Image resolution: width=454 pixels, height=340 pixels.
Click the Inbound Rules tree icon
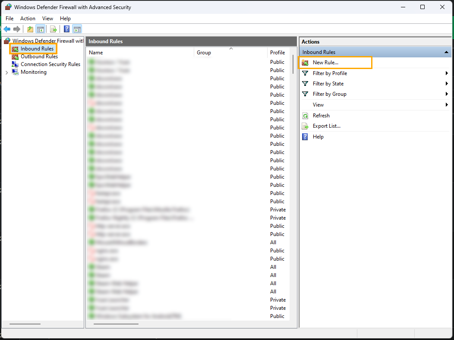(x=15, y=49)
